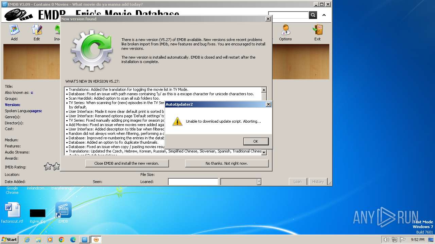435x244 pixels.
Task: Click the volume speaker tray icon
Action: tap(386, 240)
